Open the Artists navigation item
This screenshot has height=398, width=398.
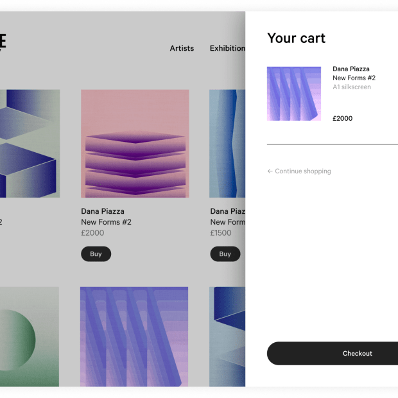pos(182,48)
